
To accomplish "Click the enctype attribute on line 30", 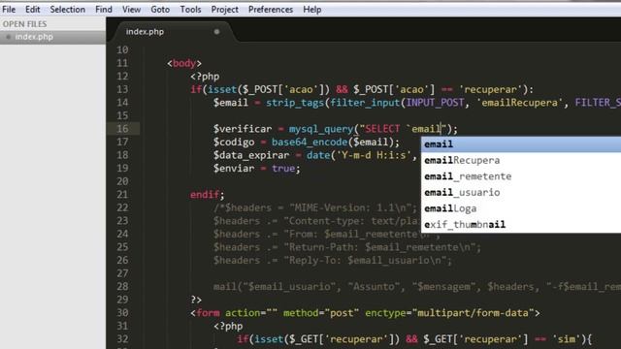I will (x=449, y=313).
